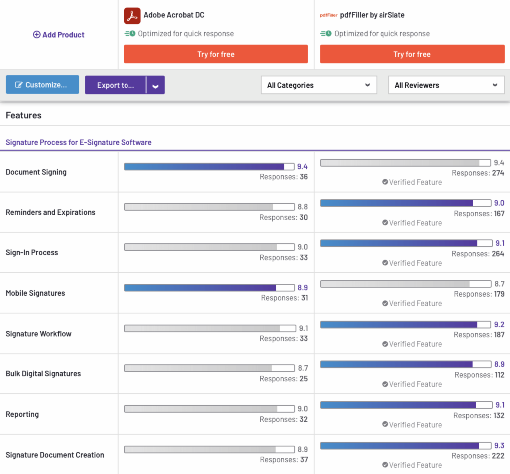Viewport: 510px width, 474px height.
Task: Click Adobe's Document Signing 9.4 rating bar
Action: (209, 167)
